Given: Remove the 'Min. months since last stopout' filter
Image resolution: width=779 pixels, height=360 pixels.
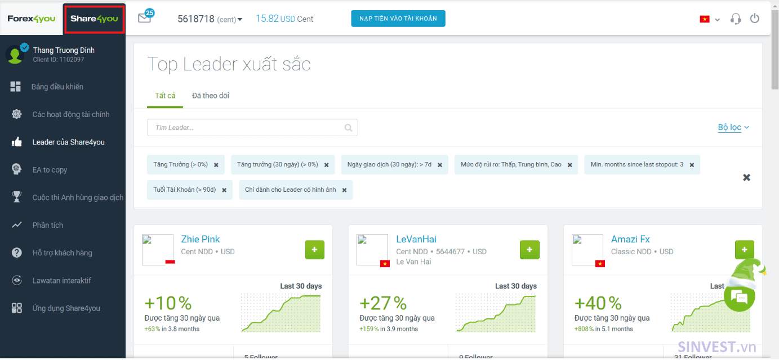Looking at the screenshot, I should pos(692,165).
